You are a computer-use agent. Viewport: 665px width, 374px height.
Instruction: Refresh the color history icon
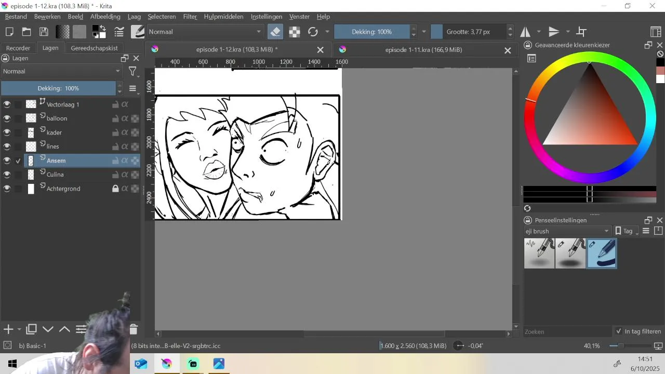pos(527,208)
